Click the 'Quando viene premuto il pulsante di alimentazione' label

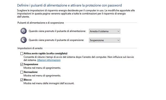pos(57,31)
